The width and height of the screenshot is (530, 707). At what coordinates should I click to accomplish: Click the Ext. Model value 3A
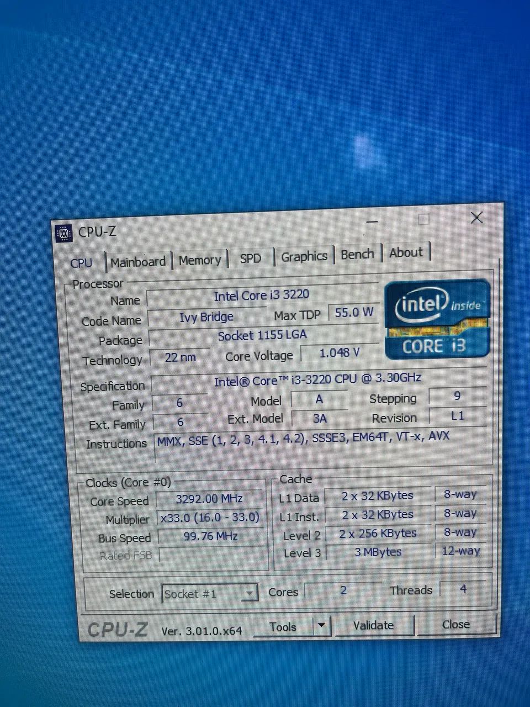click(x=320, y=419)
